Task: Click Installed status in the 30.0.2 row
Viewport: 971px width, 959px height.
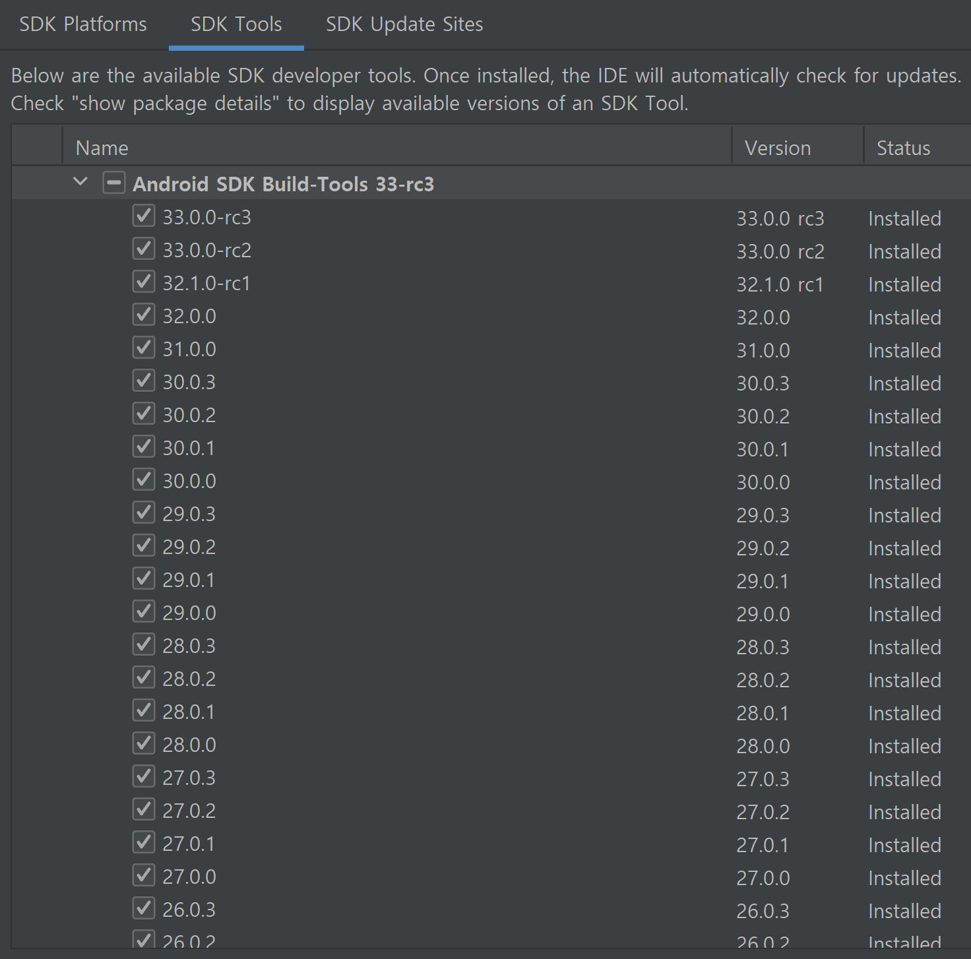Action: click(905, 417)
